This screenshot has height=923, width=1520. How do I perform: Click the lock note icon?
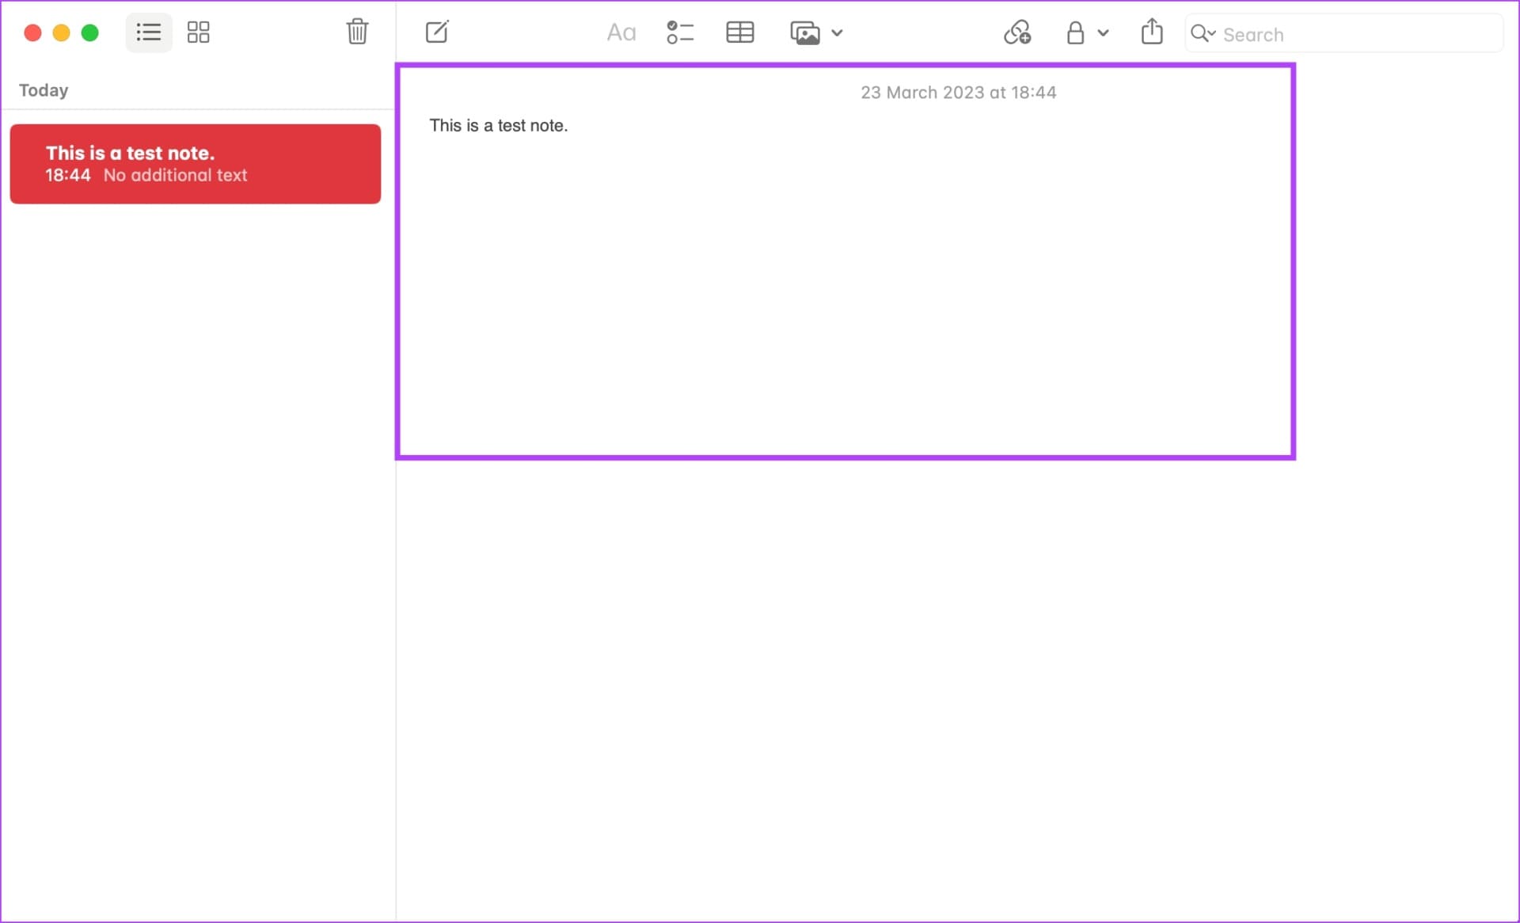click(x=1075, y=32)
